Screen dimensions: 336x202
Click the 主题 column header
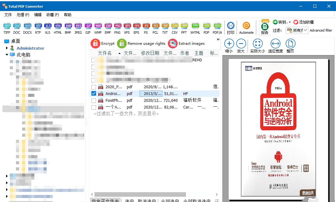tap(199, 53)
